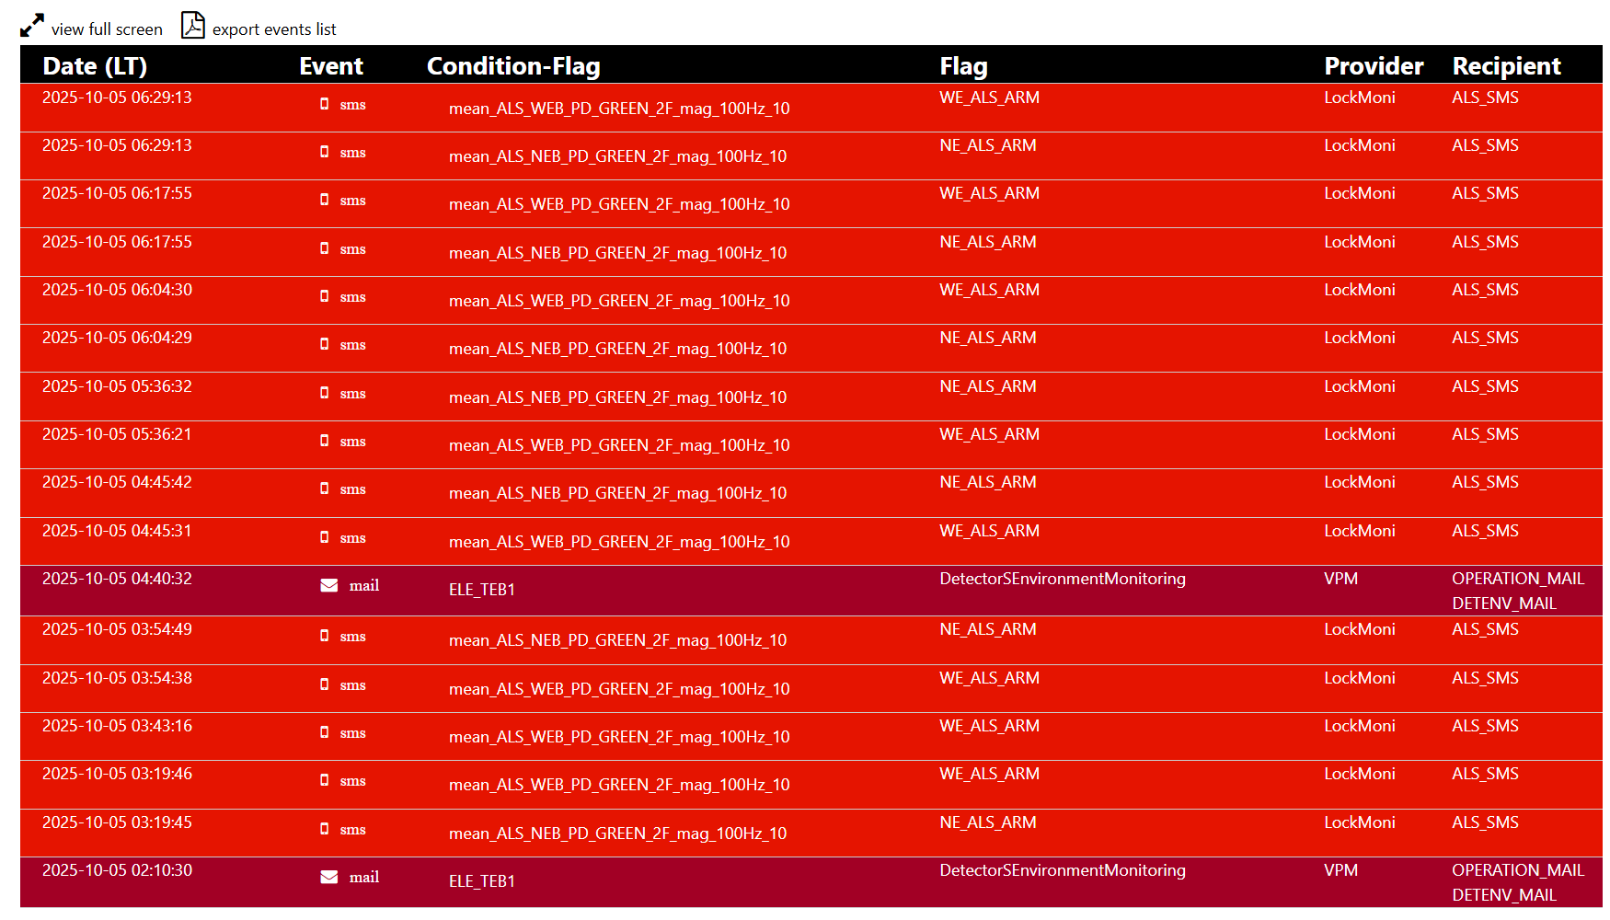Click the sms phone icon at 03:43:16

tap(324, 732)
